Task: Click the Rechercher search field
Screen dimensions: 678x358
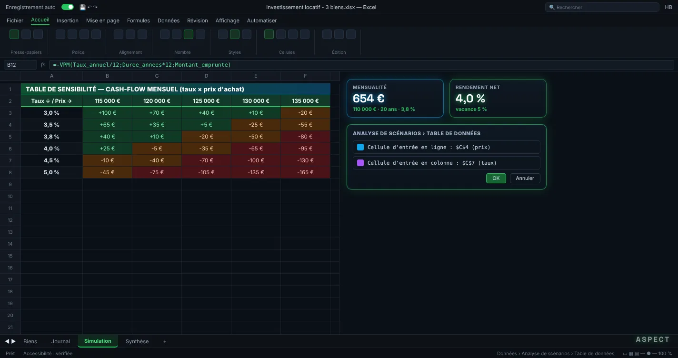Action: [602, 7]
